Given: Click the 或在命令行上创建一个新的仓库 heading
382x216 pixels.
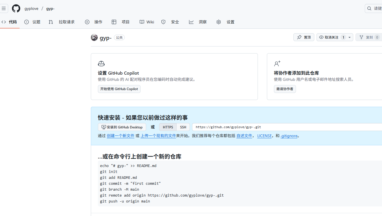Looking at the screenshot, I should click(x=140, y=157).
